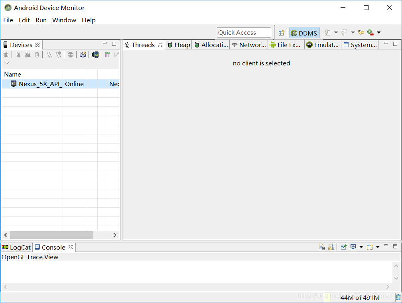The image size is (402, 303).
Task: Close the Threads tab
Action: point(160,45)
